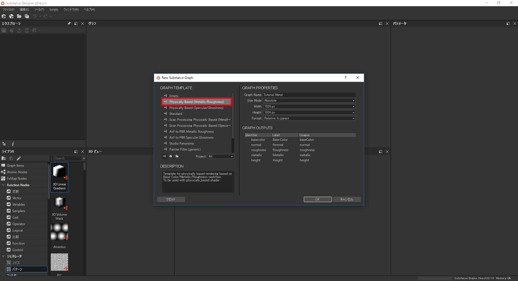518x281 pixels.
Task: Collapse the Function Nodes category
Action: click(x=4, y=185)
